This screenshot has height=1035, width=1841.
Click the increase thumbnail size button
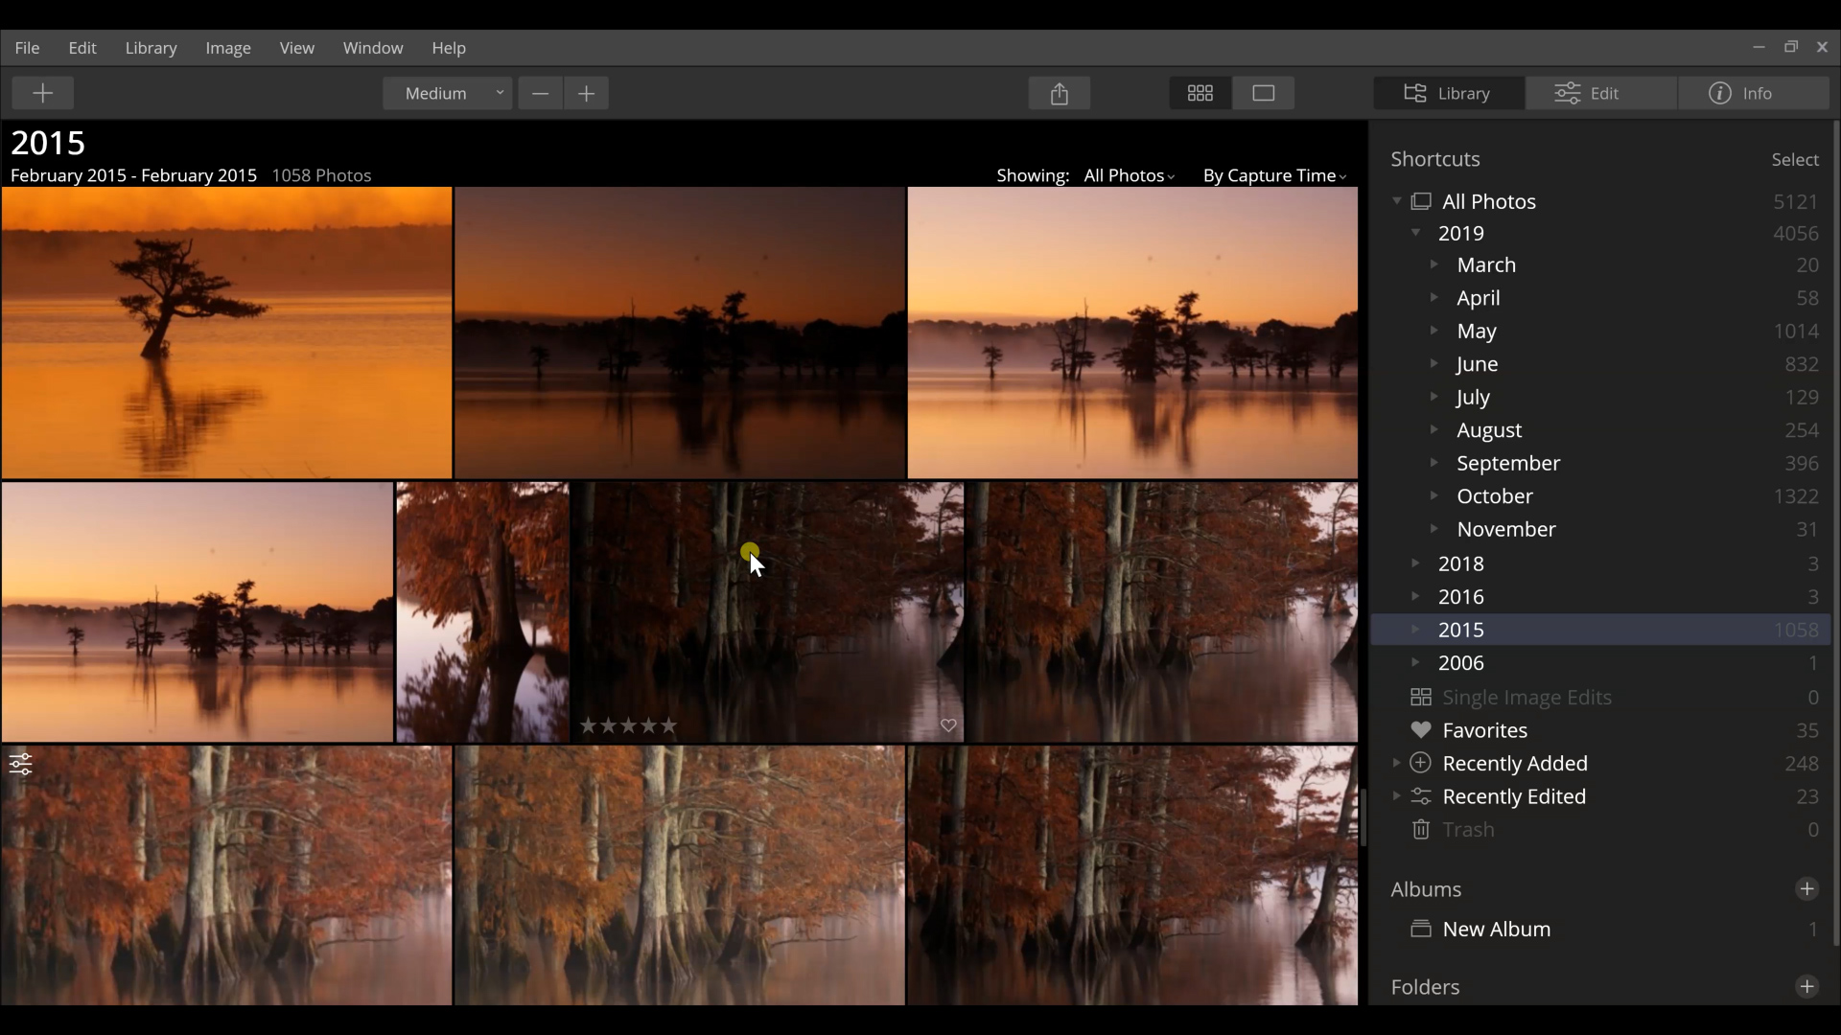tap(587, 92)
